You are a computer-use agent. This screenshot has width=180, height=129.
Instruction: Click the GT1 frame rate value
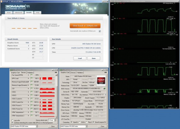[41, 43]
